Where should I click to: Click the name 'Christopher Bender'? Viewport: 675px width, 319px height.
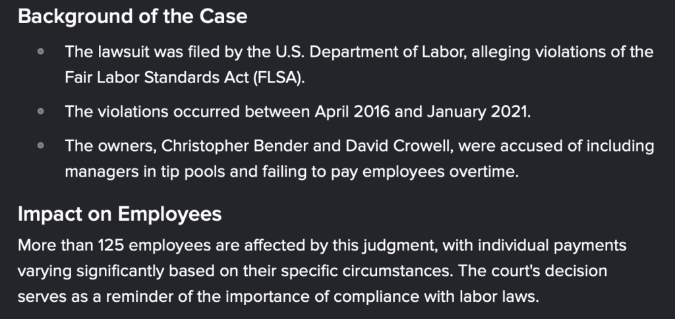tap(235, 146)
